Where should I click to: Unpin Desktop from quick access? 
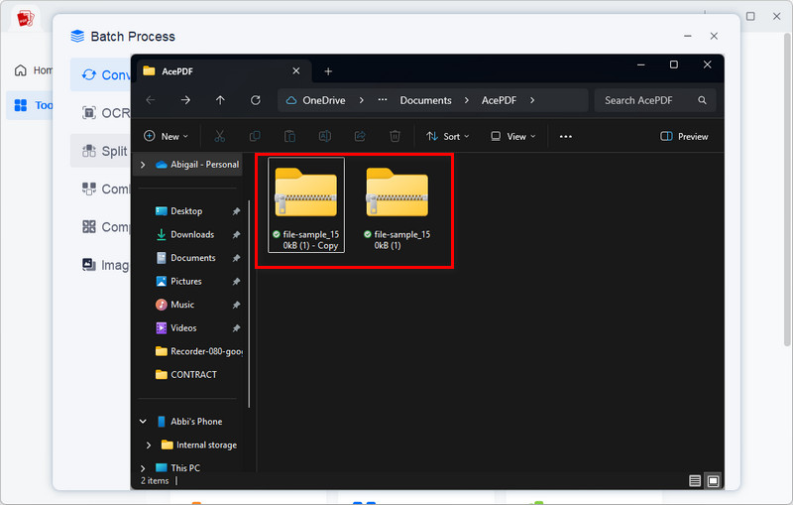click(236, 211)
